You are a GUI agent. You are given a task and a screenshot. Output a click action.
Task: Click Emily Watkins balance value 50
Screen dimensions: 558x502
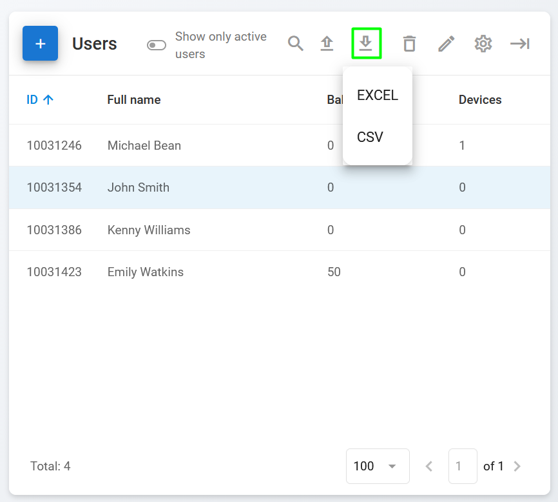coord(334,272)
